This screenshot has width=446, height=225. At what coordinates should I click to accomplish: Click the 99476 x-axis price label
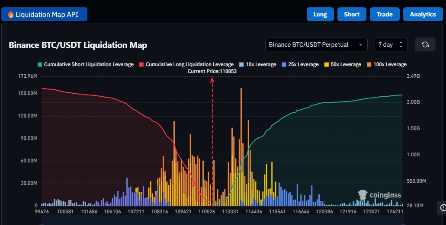42,212
